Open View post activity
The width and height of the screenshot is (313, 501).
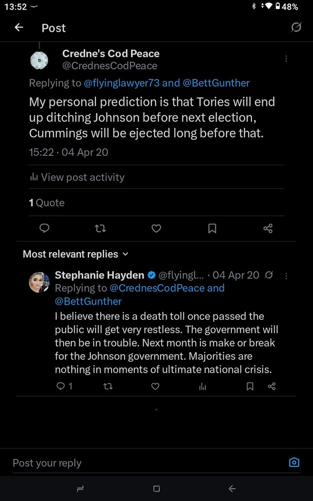(77, 177)
